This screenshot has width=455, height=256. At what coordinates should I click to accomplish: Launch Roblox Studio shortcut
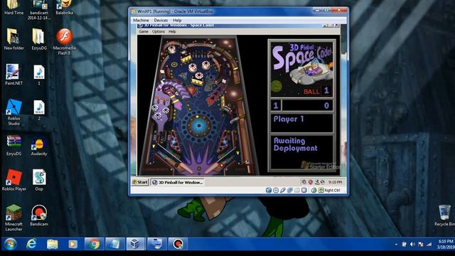click(x=14, y=112)
